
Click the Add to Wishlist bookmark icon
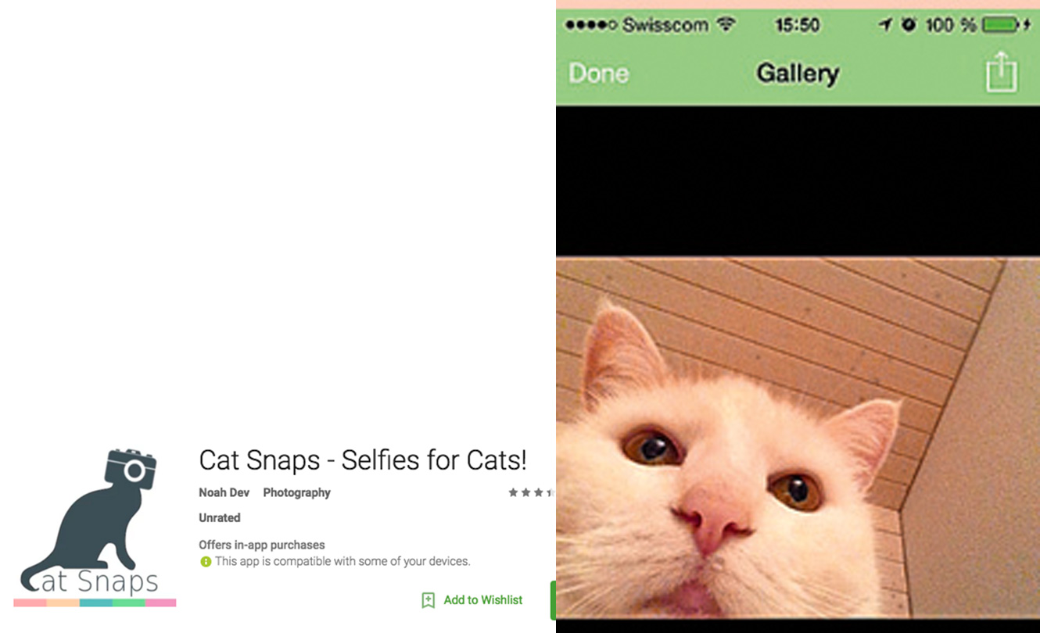[428, 600]
